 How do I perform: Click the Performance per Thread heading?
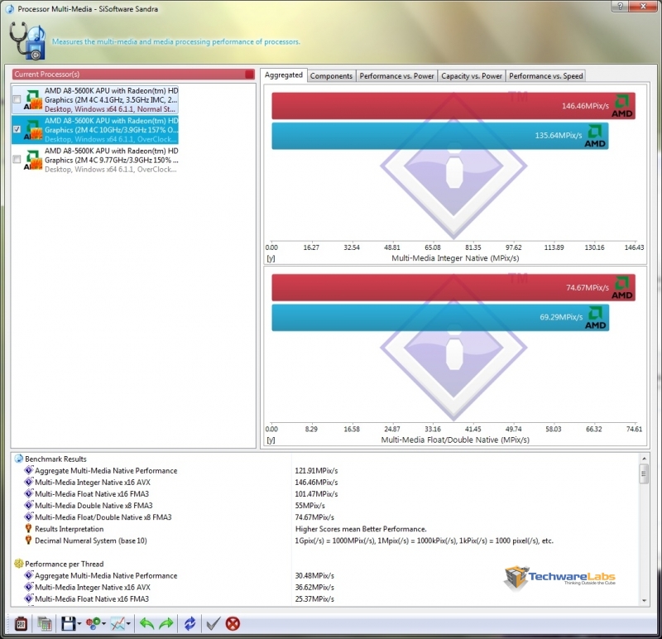tap(65, 564)
